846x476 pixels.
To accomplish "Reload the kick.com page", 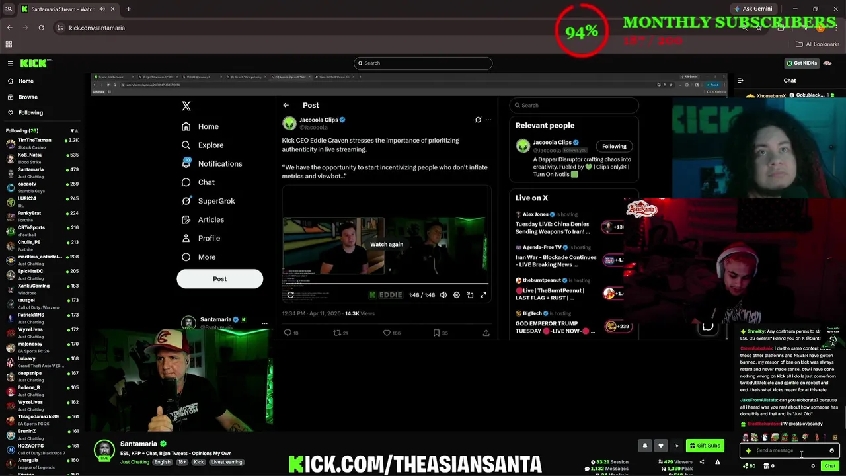I will tap(41, 28).
